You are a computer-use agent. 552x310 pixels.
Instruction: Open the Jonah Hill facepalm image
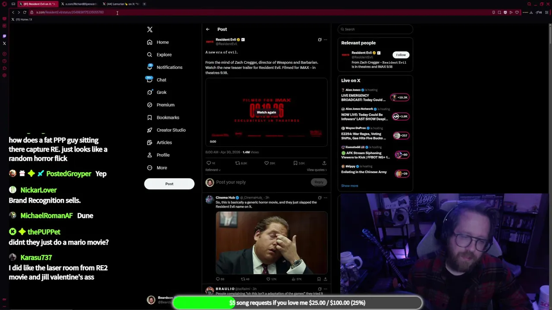click(x=271, y=243)
